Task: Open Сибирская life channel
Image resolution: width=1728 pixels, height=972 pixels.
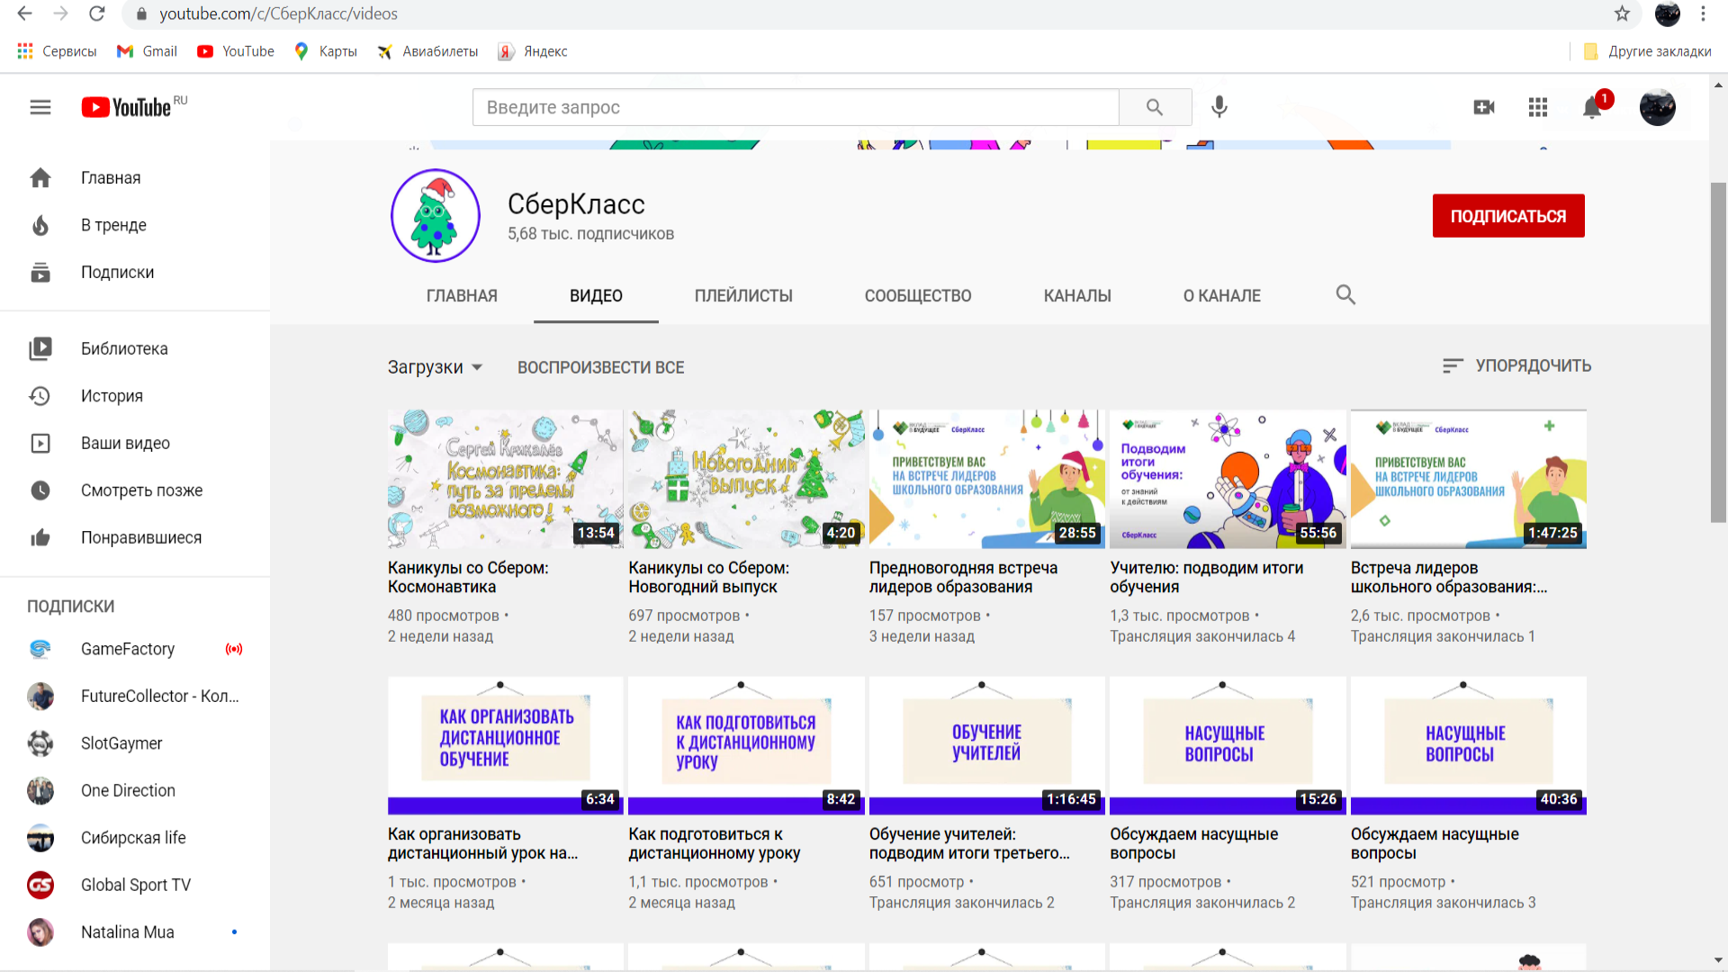Action: pyautogui.click(x=135, y=838)
